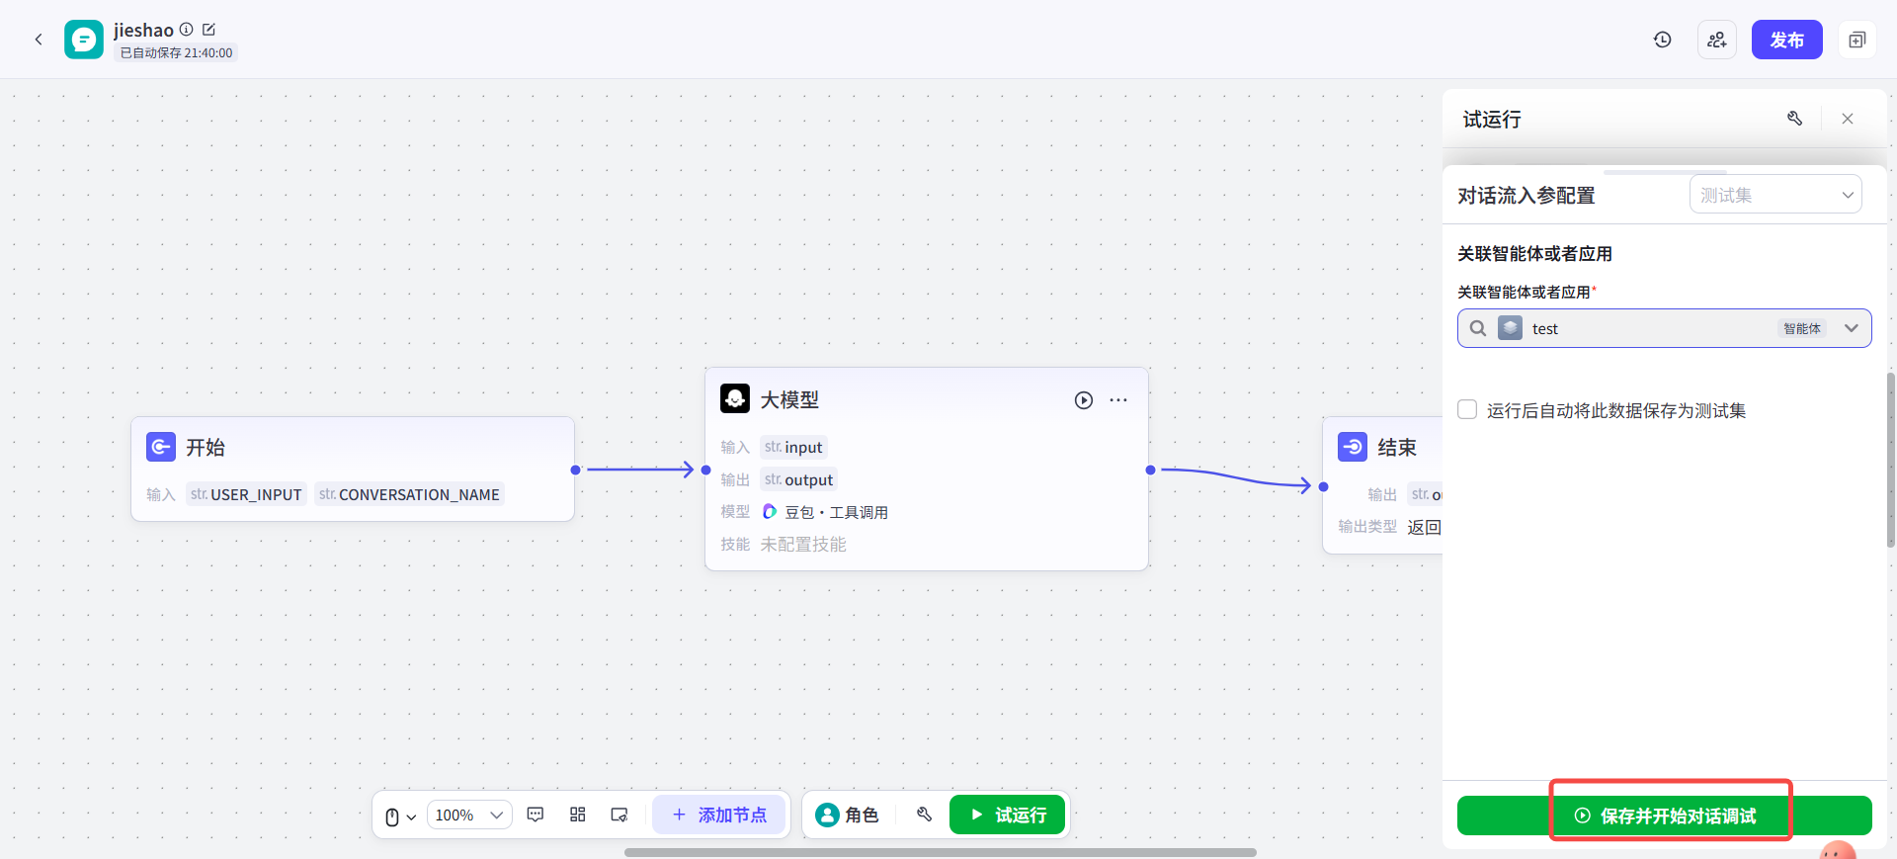Publish the workflow with 发布
The height and width of the screenshot is (859, 1897).
(1786, 40)
